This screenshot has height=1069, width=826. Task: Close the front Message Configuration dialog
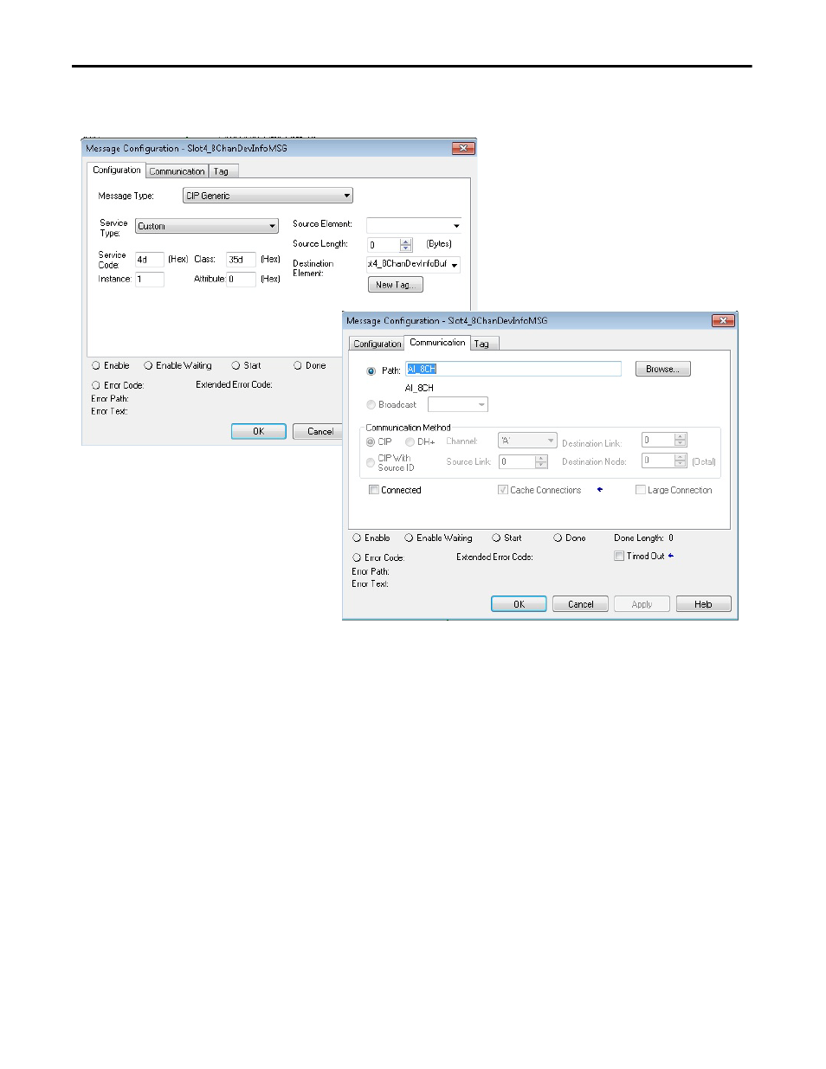tap(723, 320)
